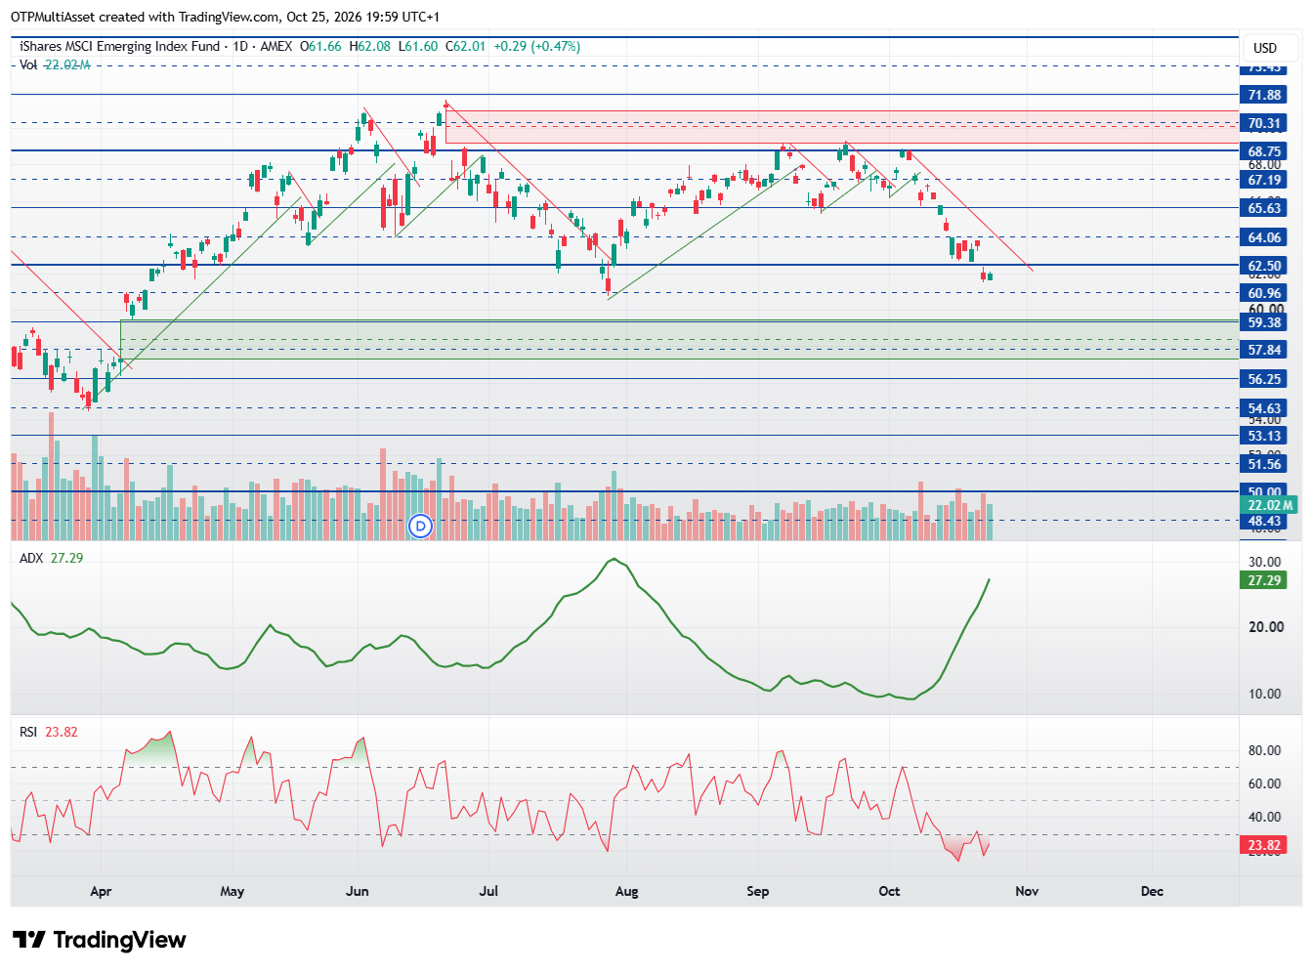Click the 64.06 price level label
Screen dimensions: 1313x973
[1264, 237]
